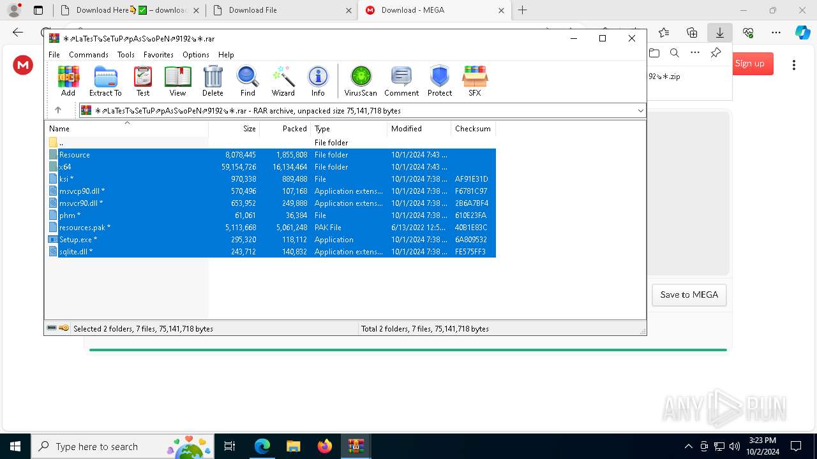The height and width of the screenshot is (459, 817).
Task: Switch to the Download Here browser tab
Action: click(130, 10)
